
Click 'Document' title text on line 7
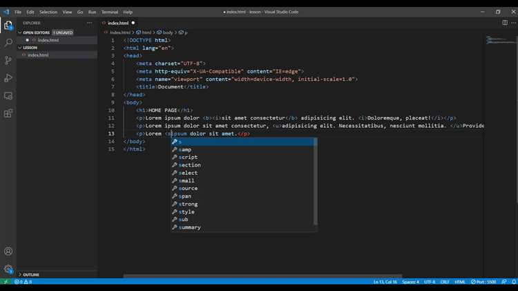click(171, 86)
